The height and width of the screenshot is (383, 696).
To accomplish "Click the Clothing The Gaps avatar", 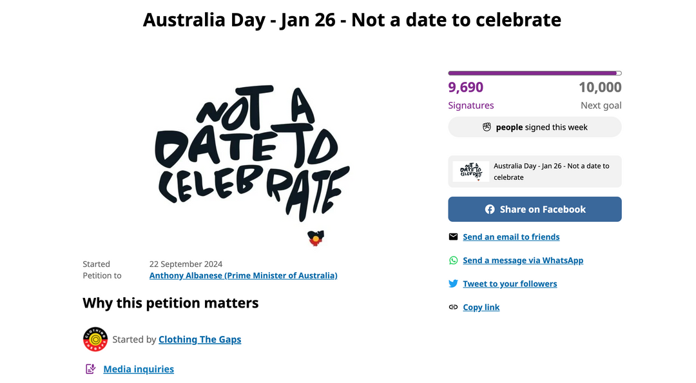I will (95, 339).
